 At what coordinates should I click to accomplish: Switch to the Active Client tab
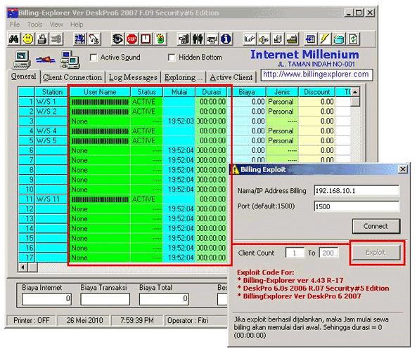pyautogui.click(x=231, y=77)
